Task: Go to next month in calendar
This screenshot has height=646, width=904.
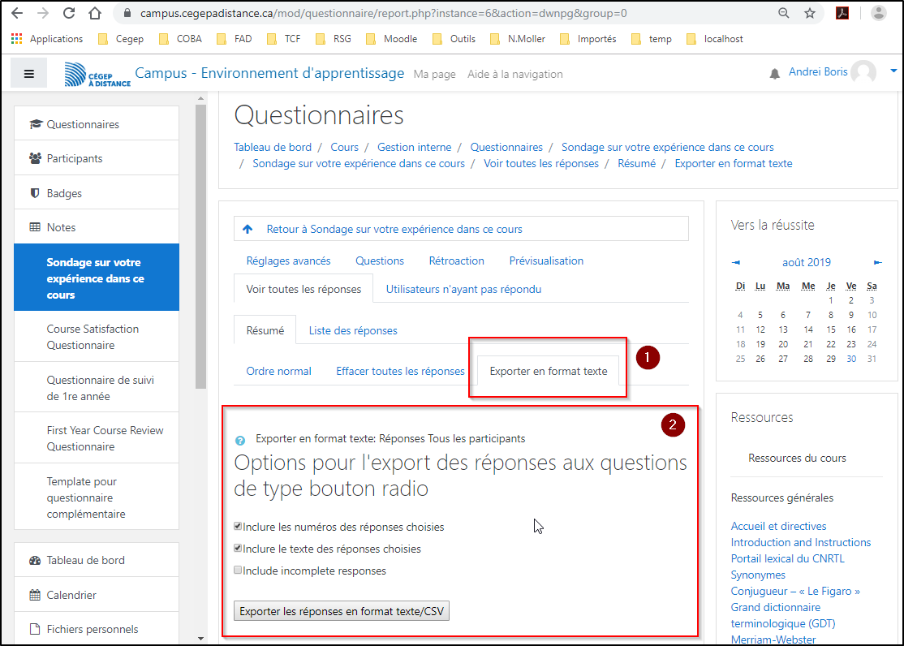Action: tap(877, 262)
